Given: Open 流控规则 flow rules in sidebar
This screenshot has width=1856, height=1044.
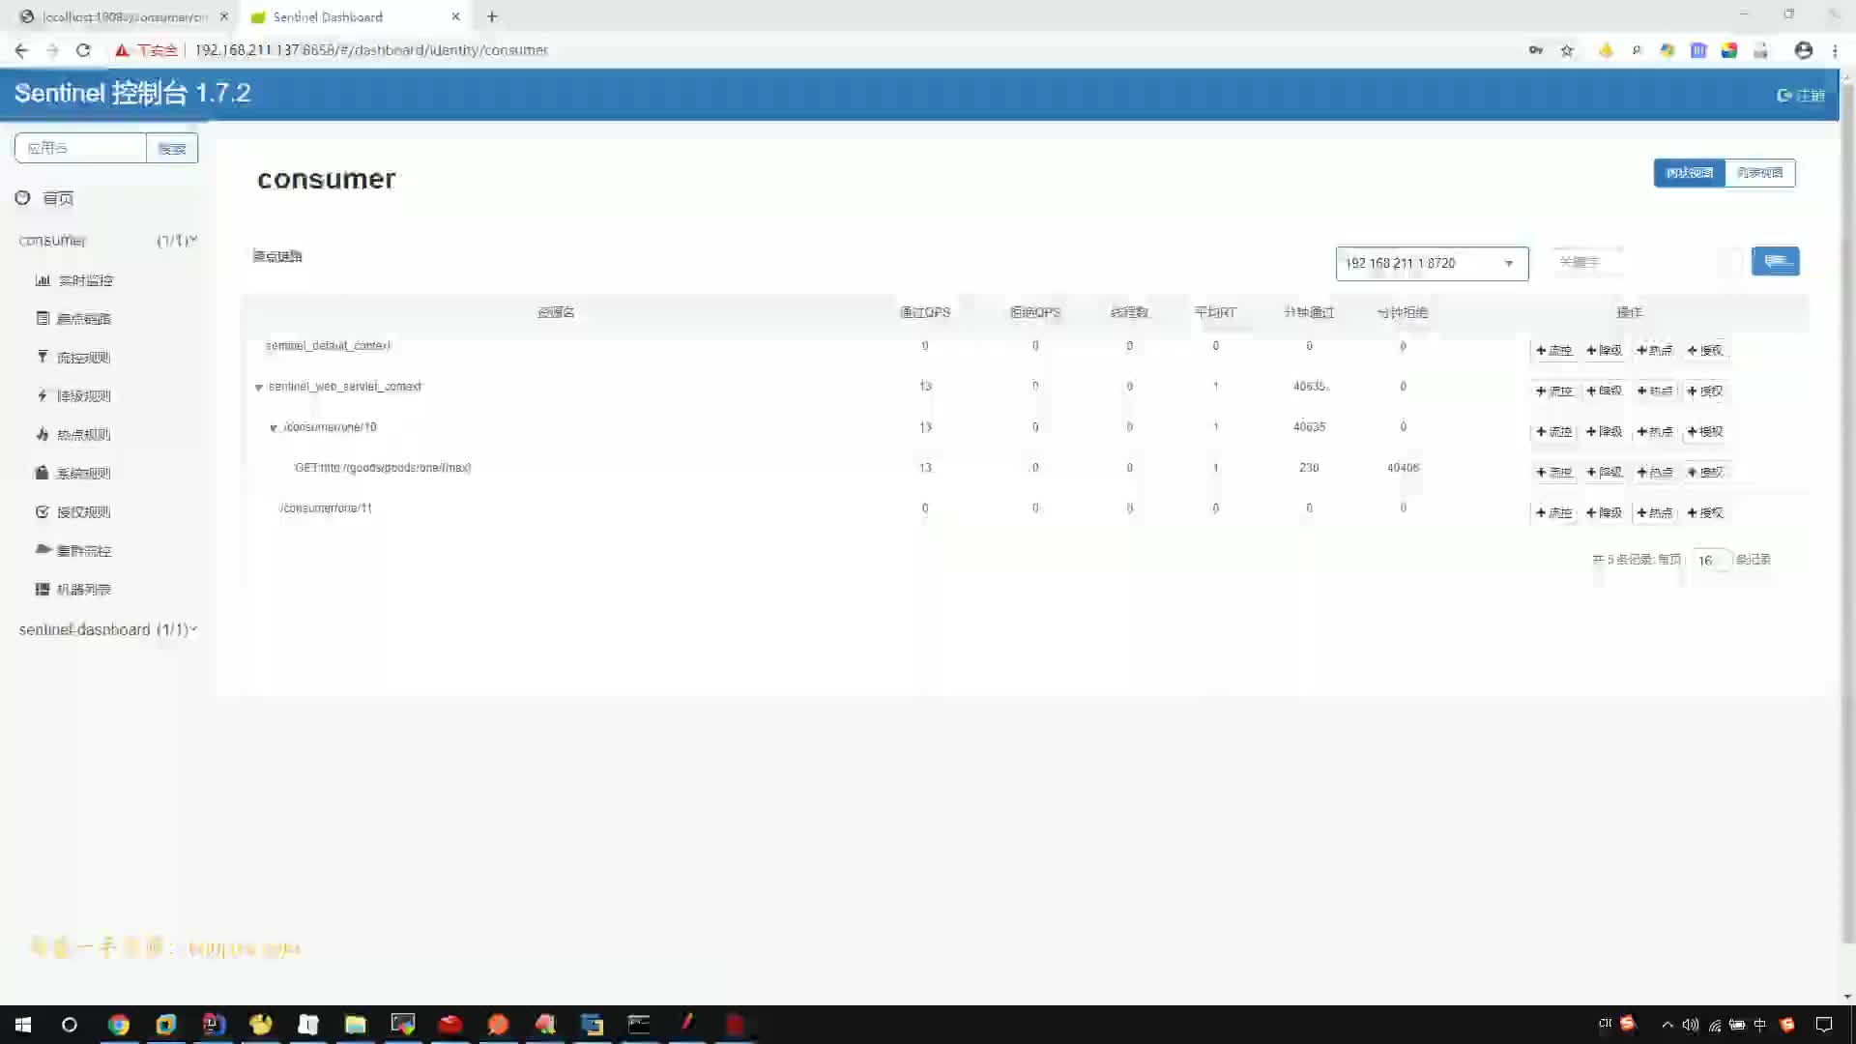Looking at the screenshot, I should [x=74, y=358].
